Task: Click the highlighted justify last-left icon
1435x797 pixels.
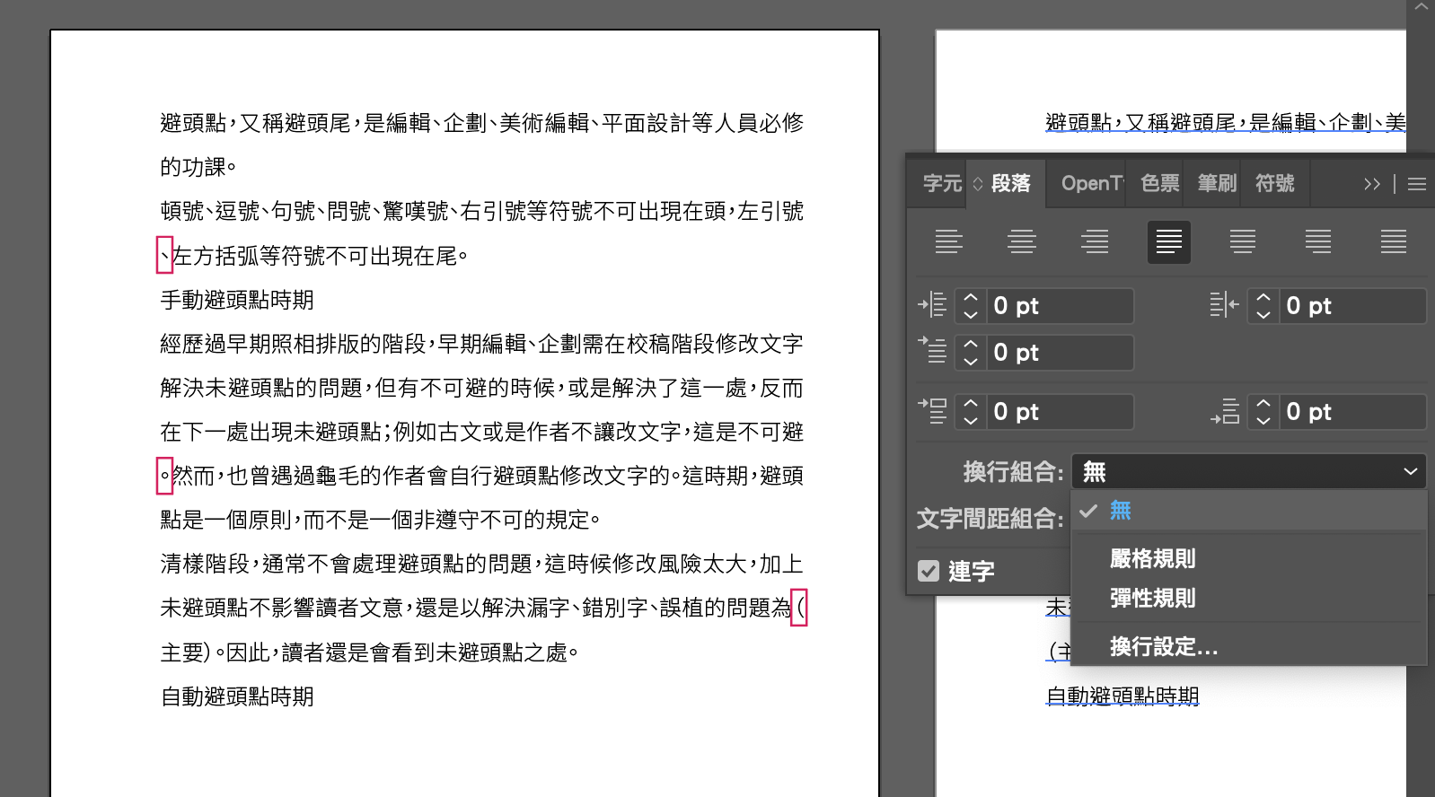Action: (1168, 241)
